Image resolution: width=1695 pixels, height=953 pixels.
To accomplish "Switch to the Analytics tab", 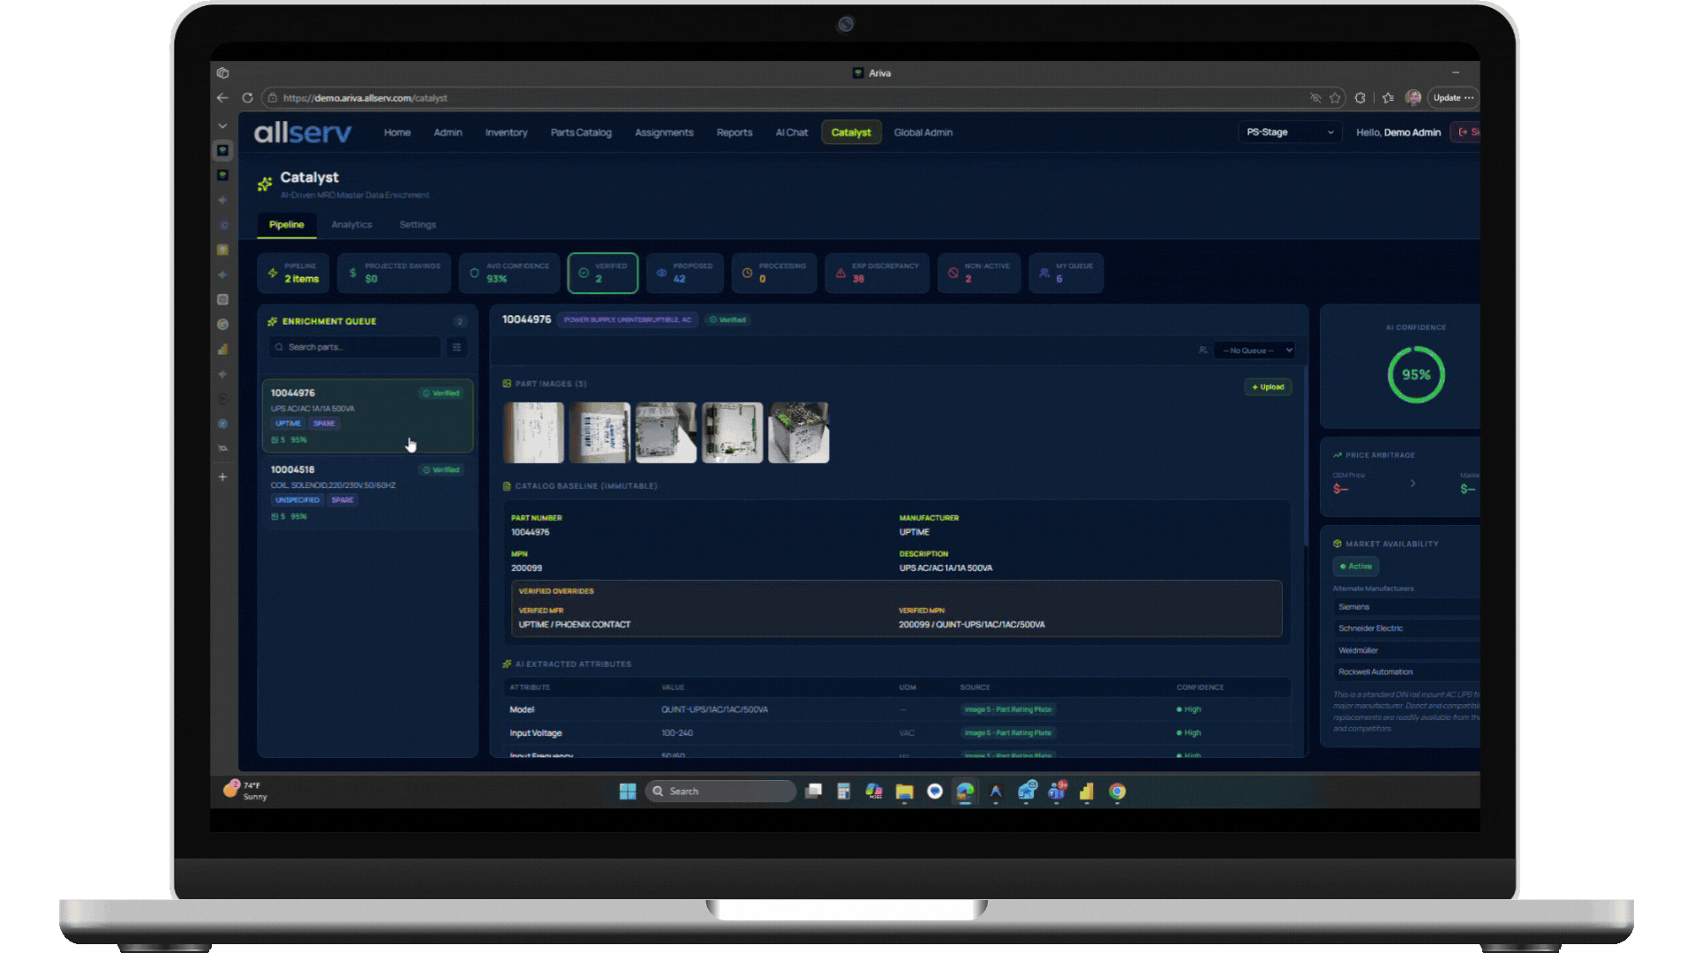I will point(351,225).
